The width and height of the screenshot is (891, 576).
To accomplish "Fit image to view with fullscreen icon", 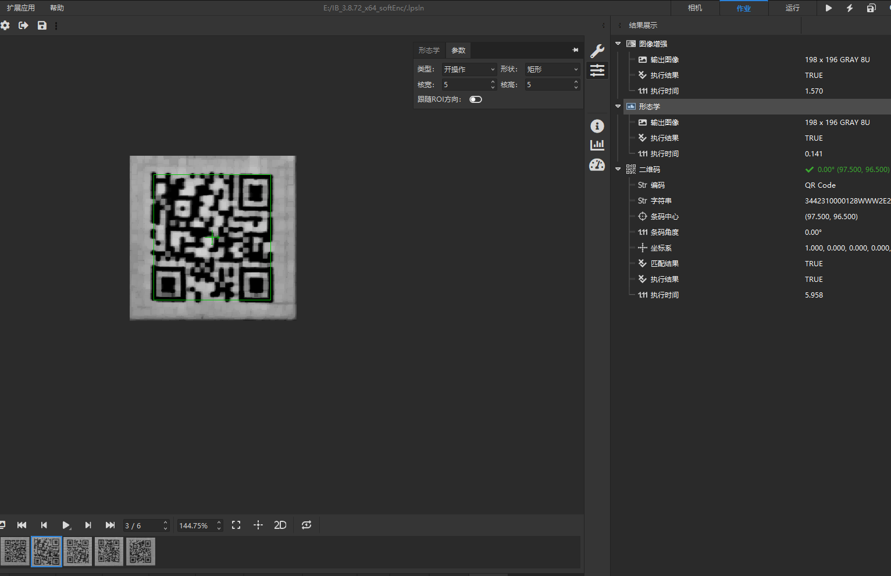I will [x=236, y=525].
